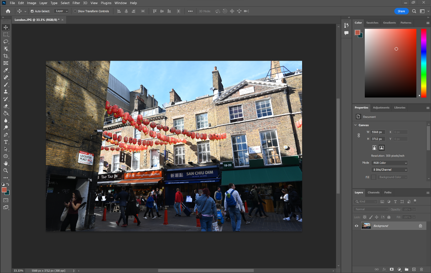
Task: Open the Mode RGB Color dropdown
Action: pos(390,163)
